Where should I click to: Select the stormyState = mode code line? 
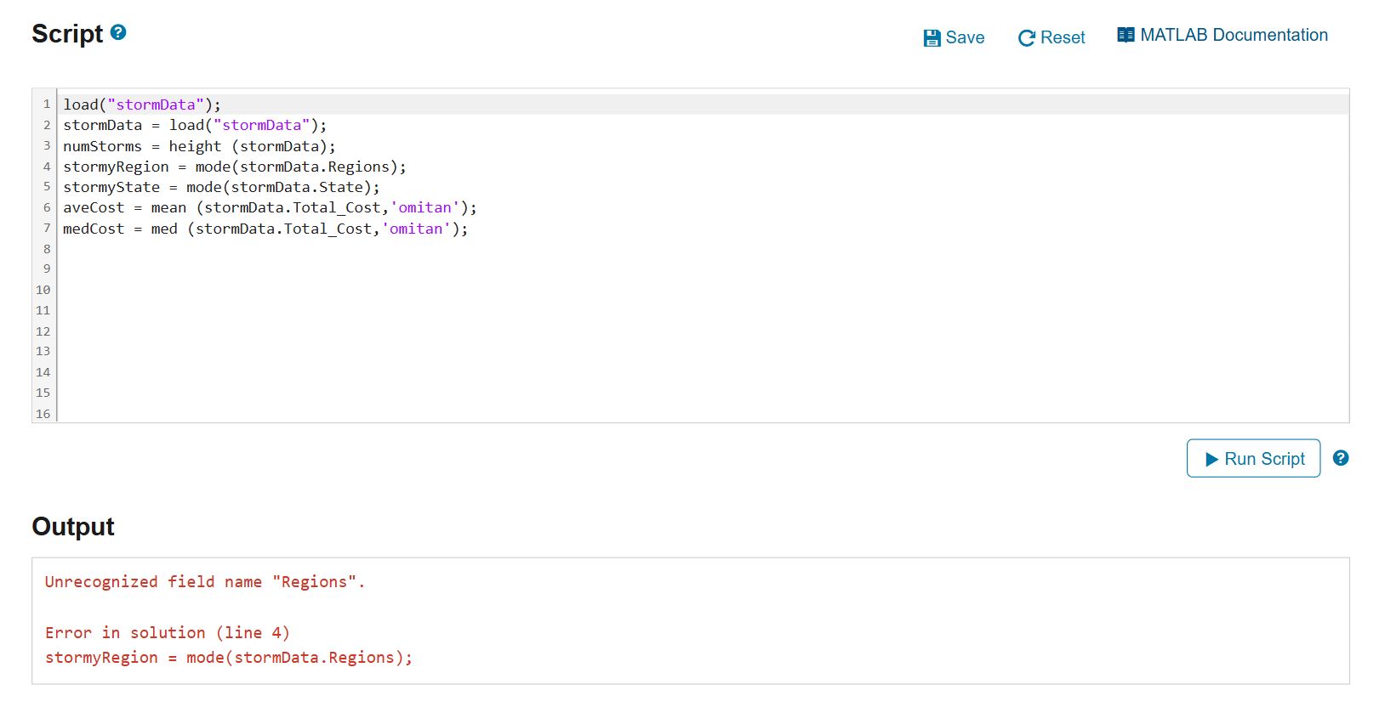[x=221, y=187]
